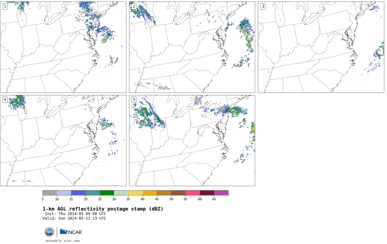
Task: Click the member number 1 label box
Action: [5, 6]
